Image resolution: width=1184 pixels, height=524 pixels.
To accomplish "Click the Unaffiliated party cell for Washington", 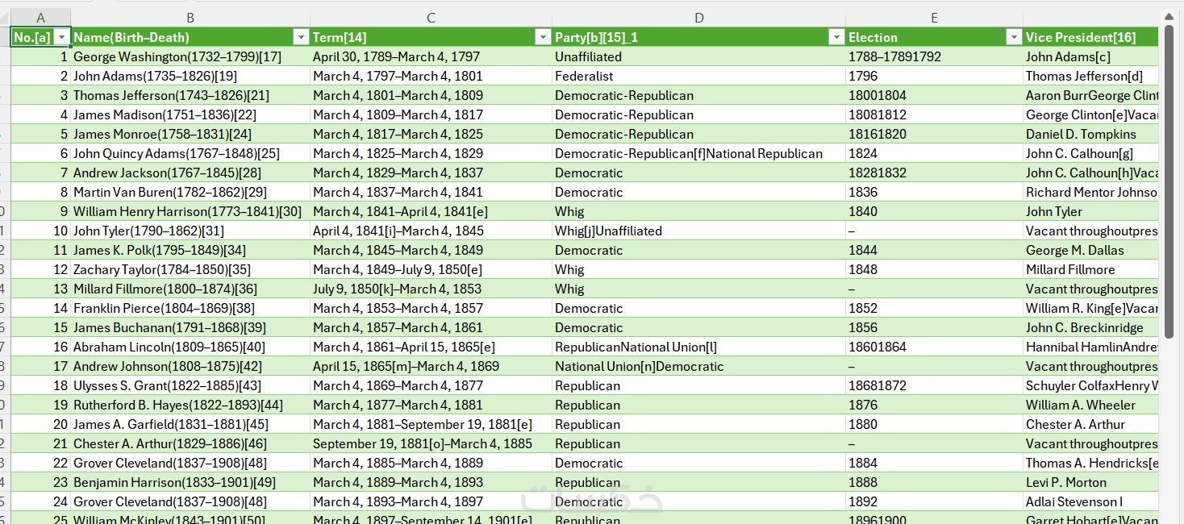I will point(698,56).
